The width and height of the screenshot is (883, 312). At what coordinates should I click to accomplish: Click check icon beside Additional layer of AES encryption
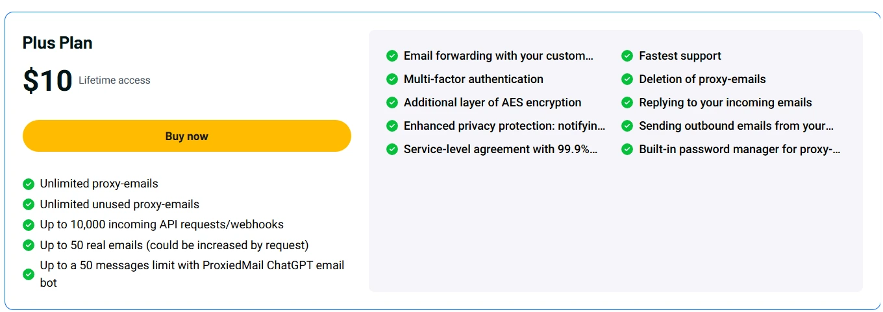pos(392,102)
